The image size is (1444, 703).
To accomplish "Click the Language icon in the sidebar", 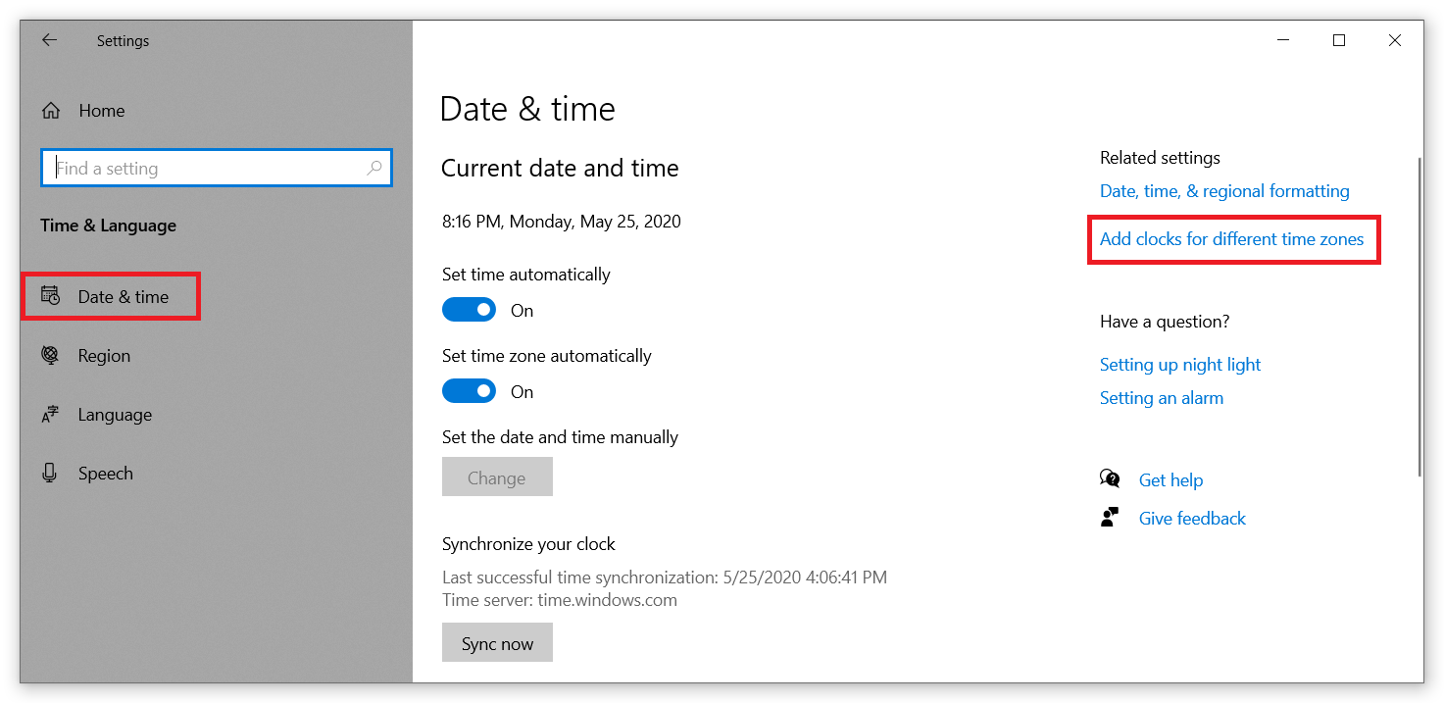I will 50,414.
